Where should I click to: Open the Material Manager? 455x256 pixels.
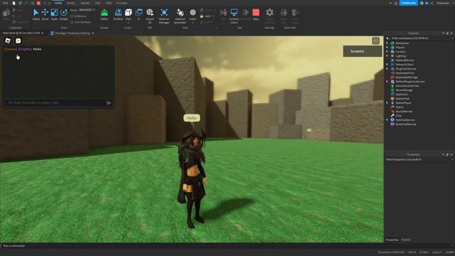pos(164,16)
